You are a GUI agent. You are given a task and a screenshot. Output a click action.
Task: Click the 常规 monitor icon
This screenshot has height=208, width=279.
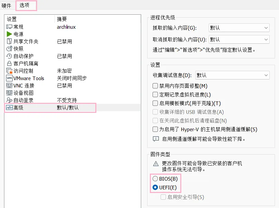9,27
